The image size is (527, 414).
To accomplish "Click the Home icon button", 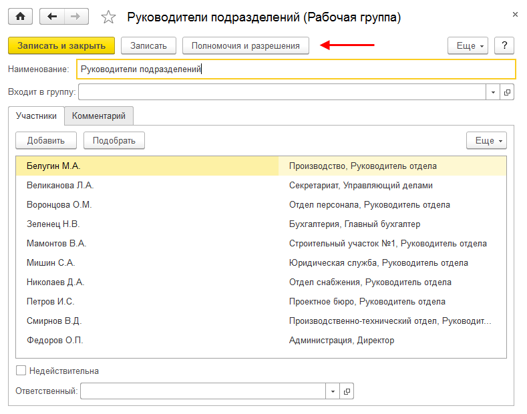I will pyautogui.click(x=21, y=17).
